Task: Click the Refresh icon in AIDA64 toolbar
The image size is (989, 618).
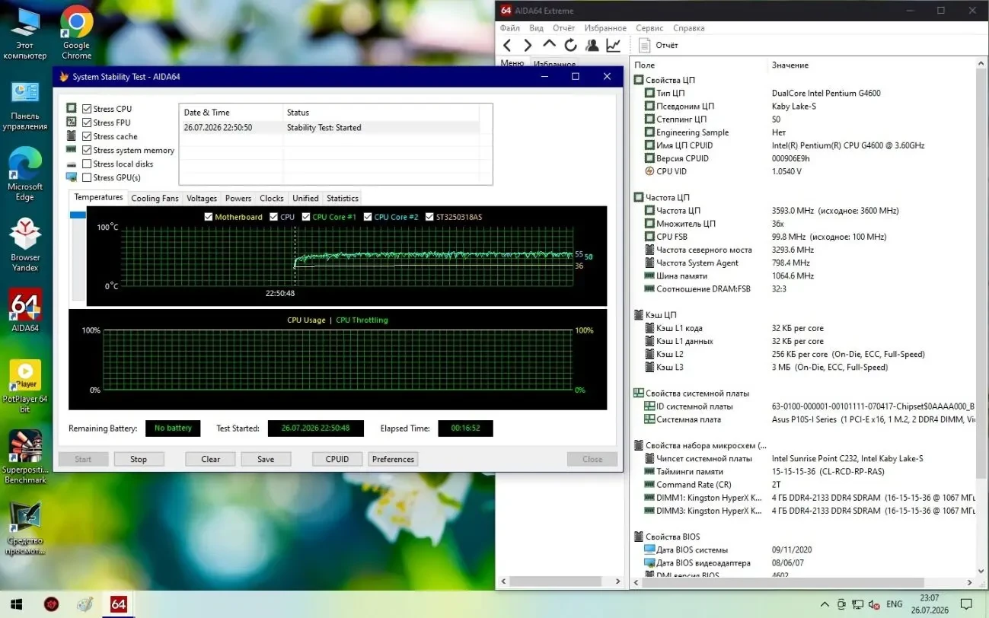Action: coord(570,46)
